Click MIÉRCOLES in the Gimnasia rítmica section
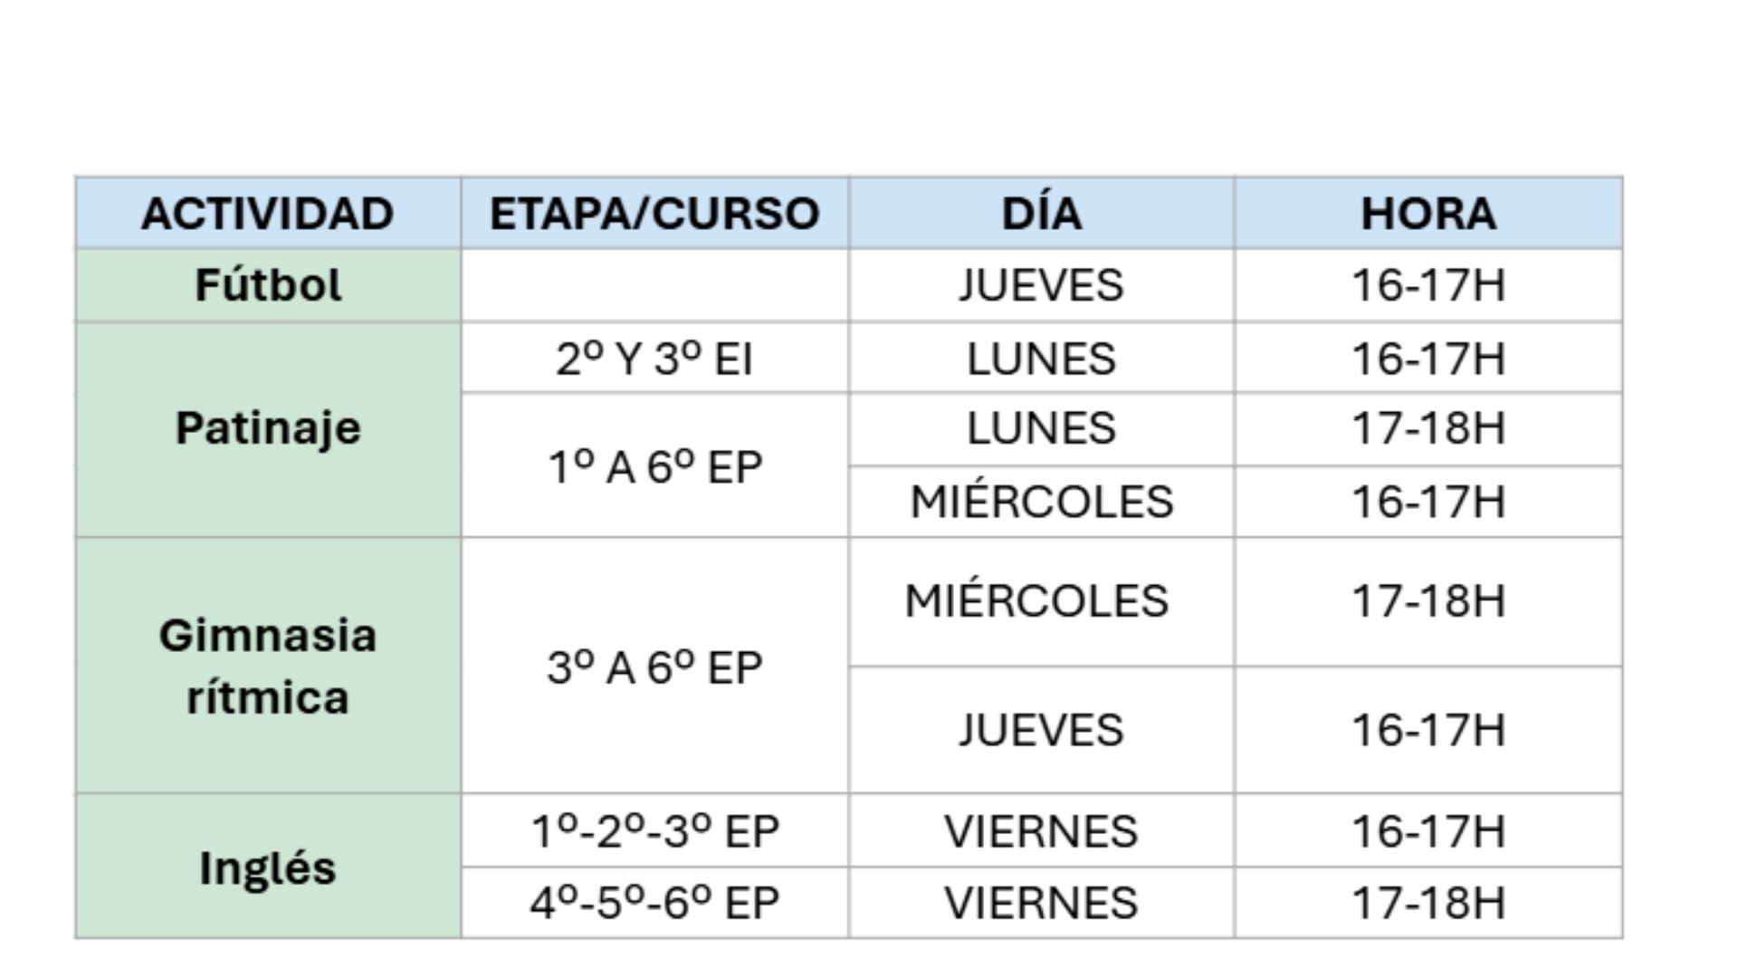This screenshot has height=978, width=1738. tap(1037, 601)
